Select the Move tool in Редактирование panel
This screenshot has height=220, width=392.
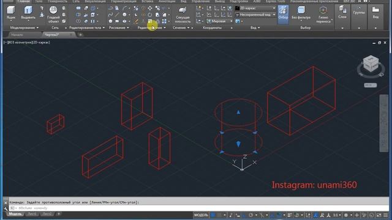[150, 8]
